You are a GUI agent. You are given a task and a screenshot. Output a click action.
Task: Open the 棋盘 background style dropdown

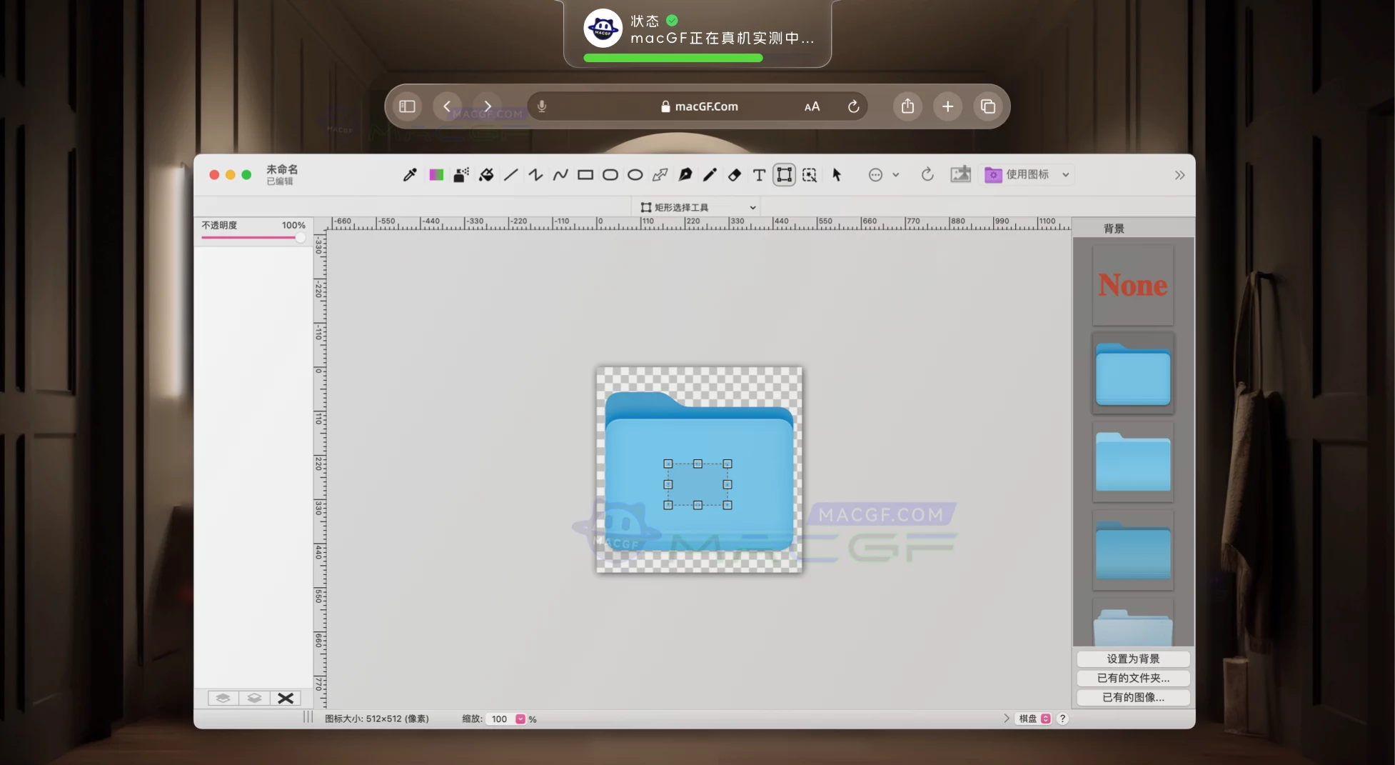pyautogui.click(x=1033, y=719)
